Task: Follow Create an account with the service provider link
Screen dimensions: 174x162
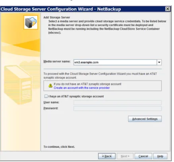Action: point(81,88)
